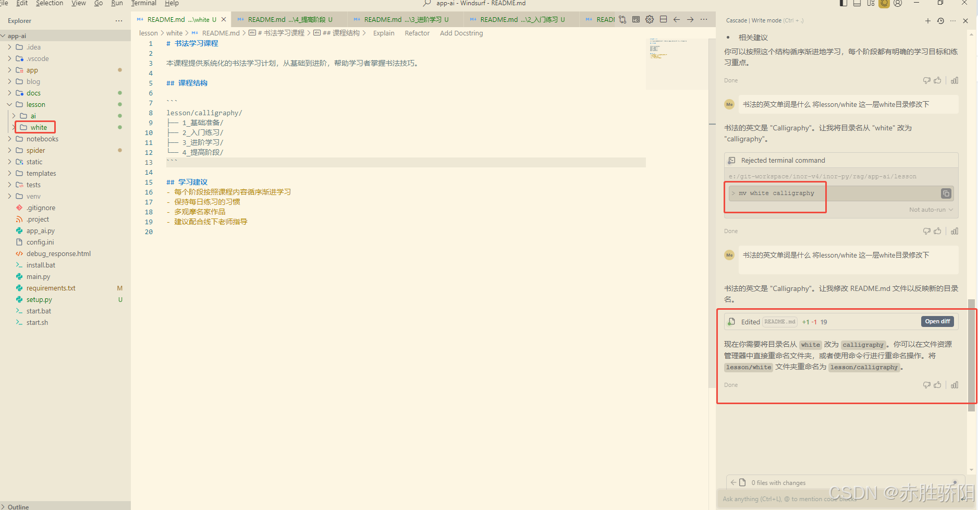Click README.md file chip in Edited row
Image resolution: width=978 pixels, height=510 pixels.
(780, 322)
